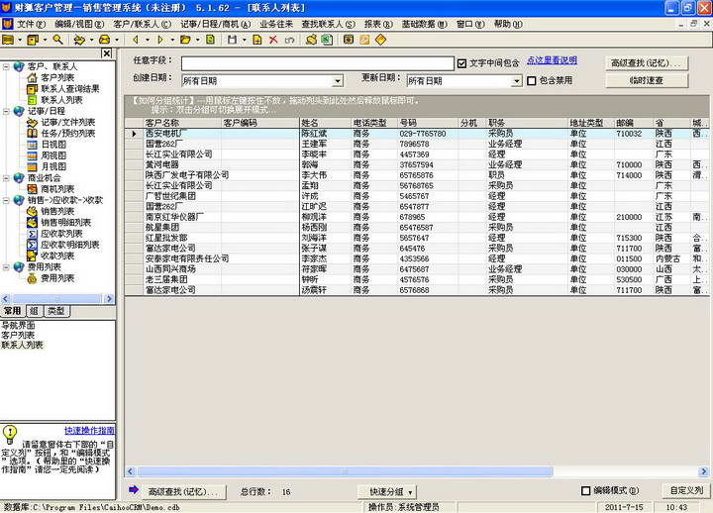Open 快速操作指南 link

(x=89, y=430)
